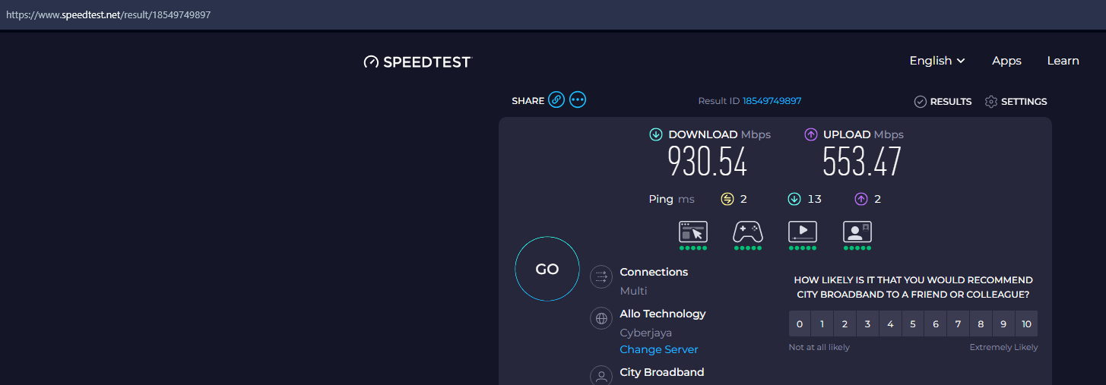This screenshot has height=385, width=1106.
Task: Click the Multi connections value
Action: (x=633, y=291)
